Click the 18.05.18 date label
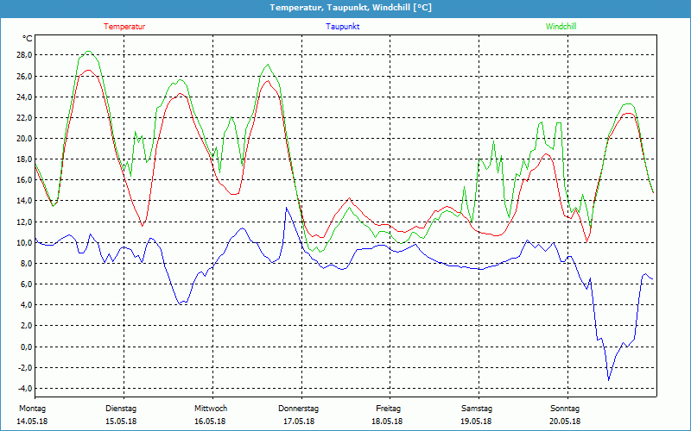The image size is (691, 431). click(387, 422)
